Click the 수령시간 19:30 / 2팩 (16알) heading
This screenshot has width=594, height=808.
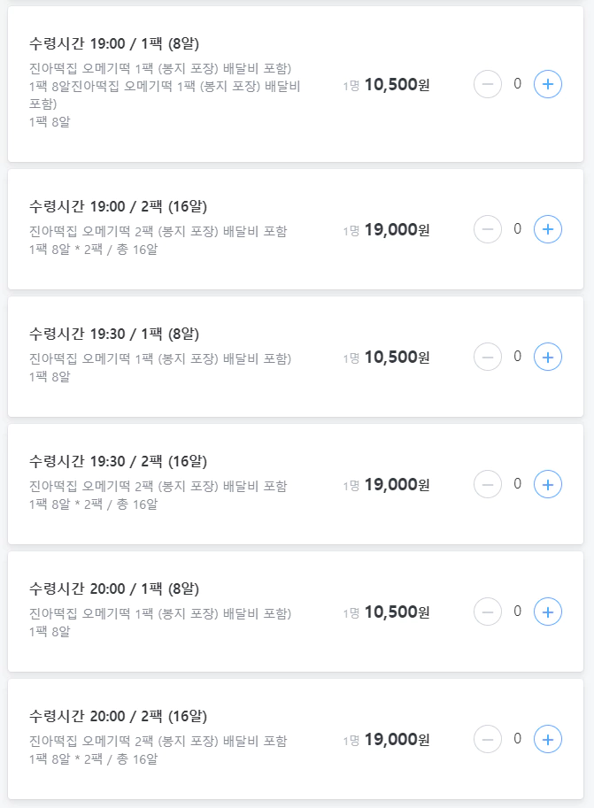tap(118, 461)
